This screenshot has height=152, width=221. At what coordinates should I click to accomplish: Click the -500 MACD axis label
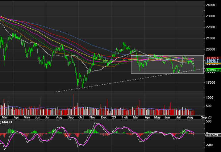pyautogui.click(x=209, y=145)
